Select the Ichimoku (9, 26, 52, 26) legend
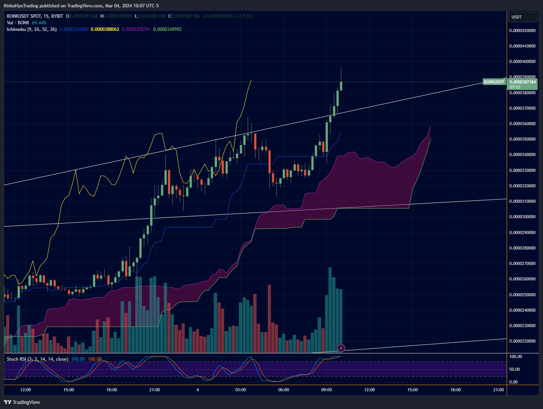Viewport: 543px width, 409px height. click(x=32, y=29)
